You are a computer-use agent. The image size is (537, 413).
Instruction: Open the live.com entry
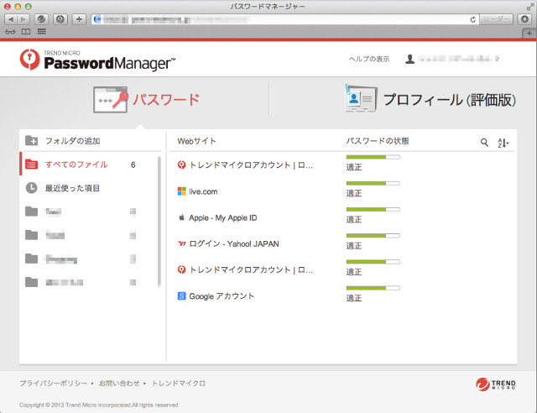pyautogui.click(x=203, y=191)
